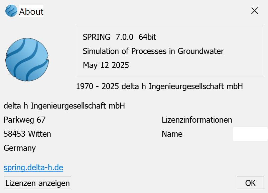Click the Parkweg 67 address line
The width and height of the screenshot is (268, 193).
click(24, 120)
